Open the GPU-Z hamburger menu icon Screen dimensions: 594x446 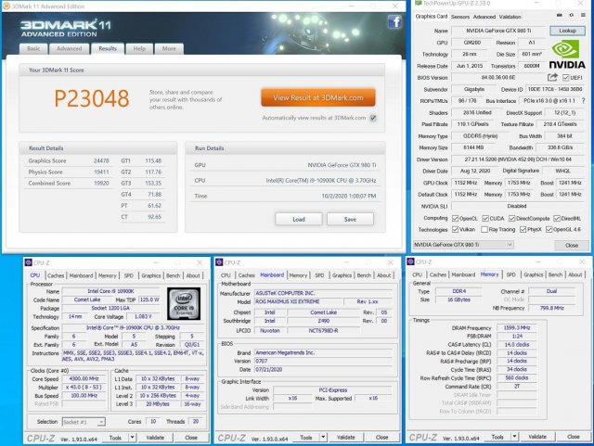pyautogui.click(x=583, y=16)
